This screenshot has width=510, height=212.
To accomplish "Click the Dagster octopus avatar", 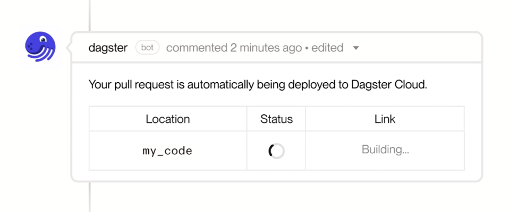I will point(40,48).
